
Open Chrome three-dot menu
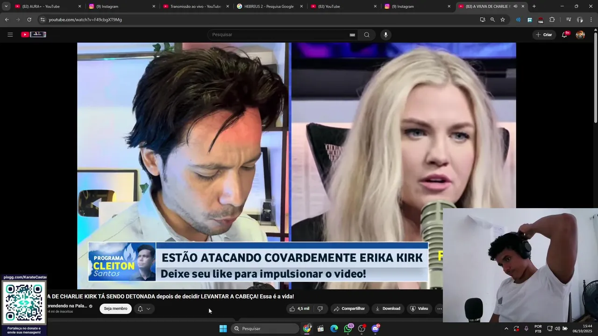click(591, 20)
